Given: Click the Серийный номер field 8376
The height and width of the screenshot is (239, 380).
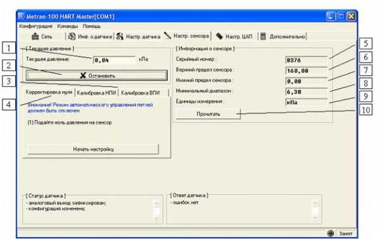Looking at the screenshot, I should 307,60.
